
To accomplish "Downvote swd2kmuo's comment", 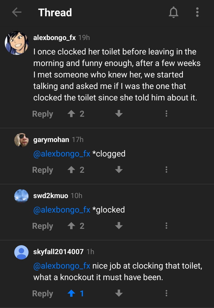I will pos(119,226).
